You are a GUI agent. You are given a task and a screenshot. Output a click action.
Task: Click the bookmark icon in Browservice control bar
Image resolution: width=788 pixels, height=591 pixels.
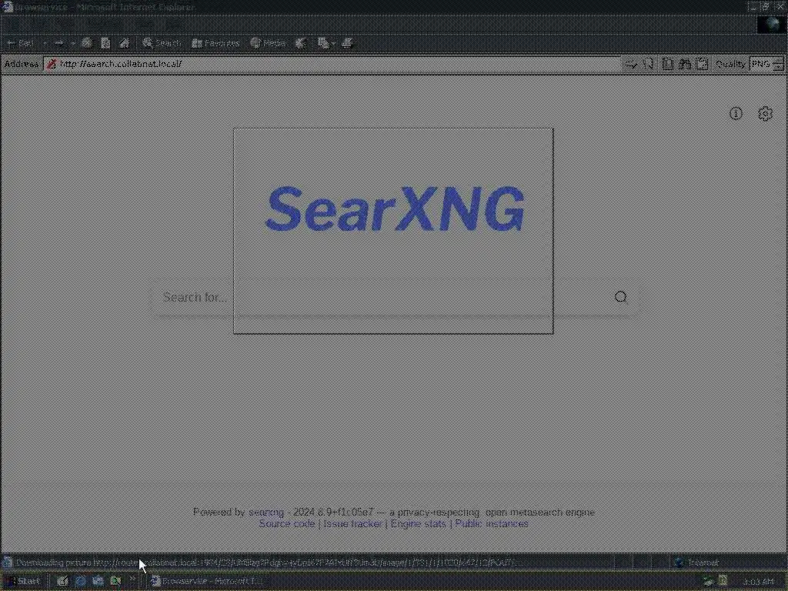(649, 64)
